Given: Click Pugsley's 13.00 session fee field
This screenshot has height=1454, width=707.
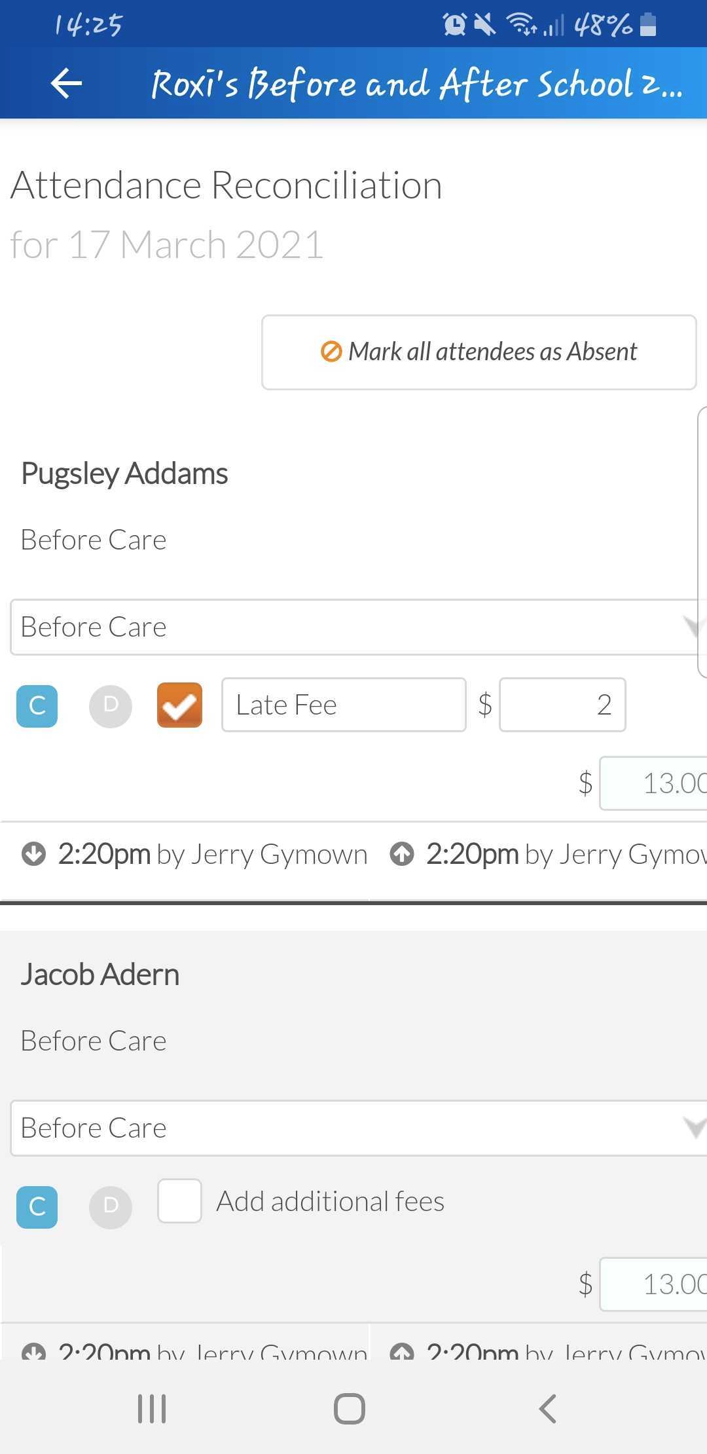Looking at the screenshot, I should 653,783.
